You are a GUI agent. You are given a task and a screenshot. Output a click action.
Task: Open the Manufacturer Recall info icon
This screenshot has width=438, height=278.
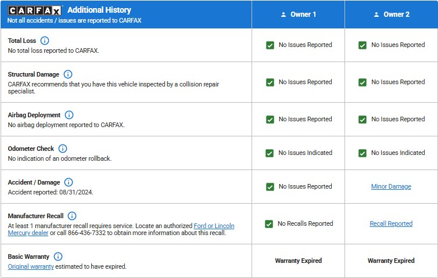[x=72, y=216]
